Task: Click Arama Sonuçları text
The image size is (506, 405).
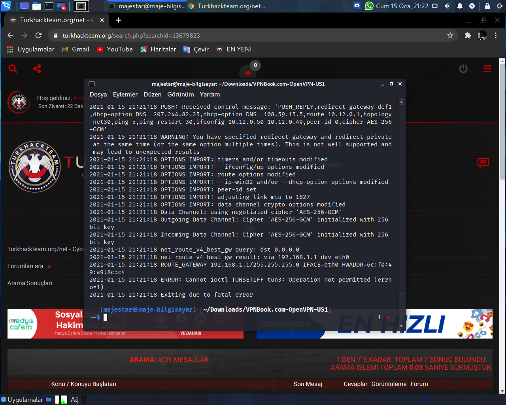Action: (30, 283)
